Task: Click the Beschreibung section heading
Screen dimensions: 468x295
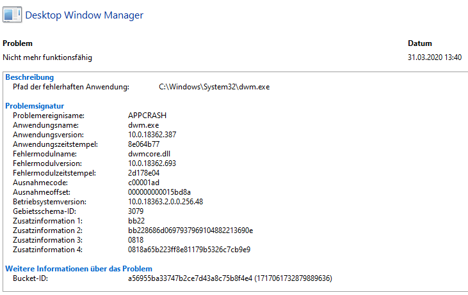Action: [29, 77]
